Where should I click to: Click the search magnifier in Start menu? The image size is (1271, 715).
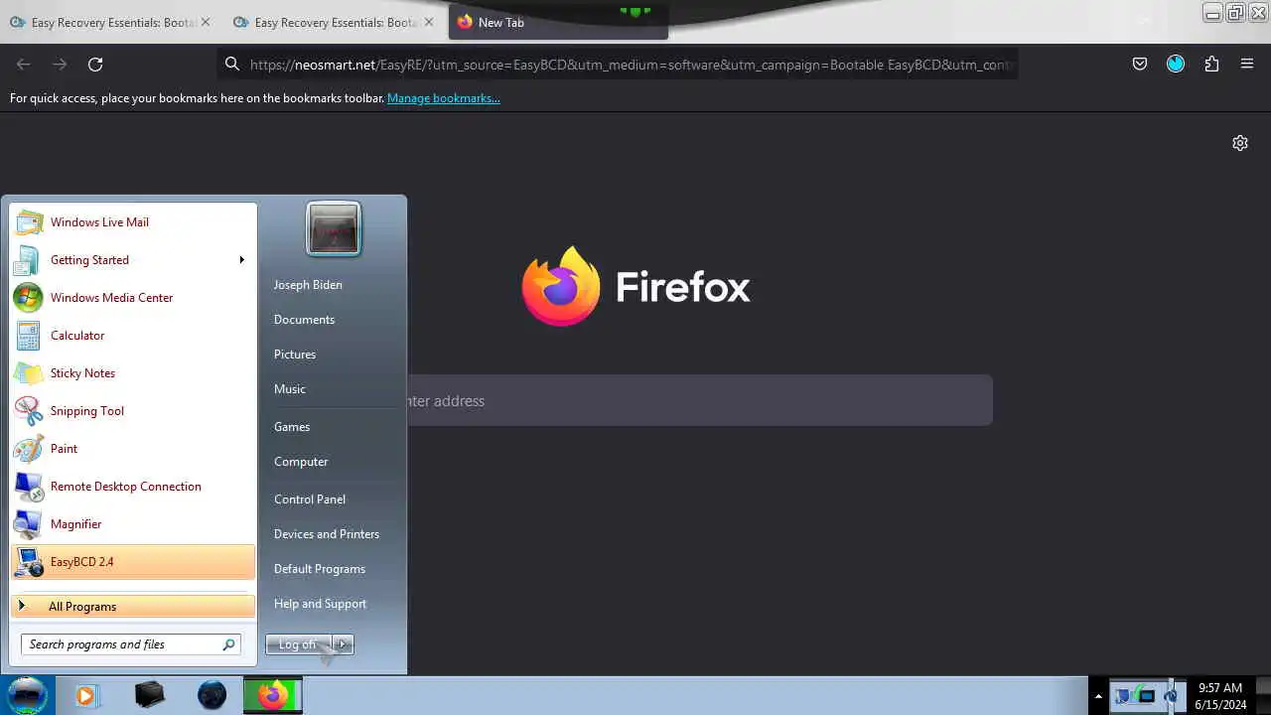(x=228, y=644)
